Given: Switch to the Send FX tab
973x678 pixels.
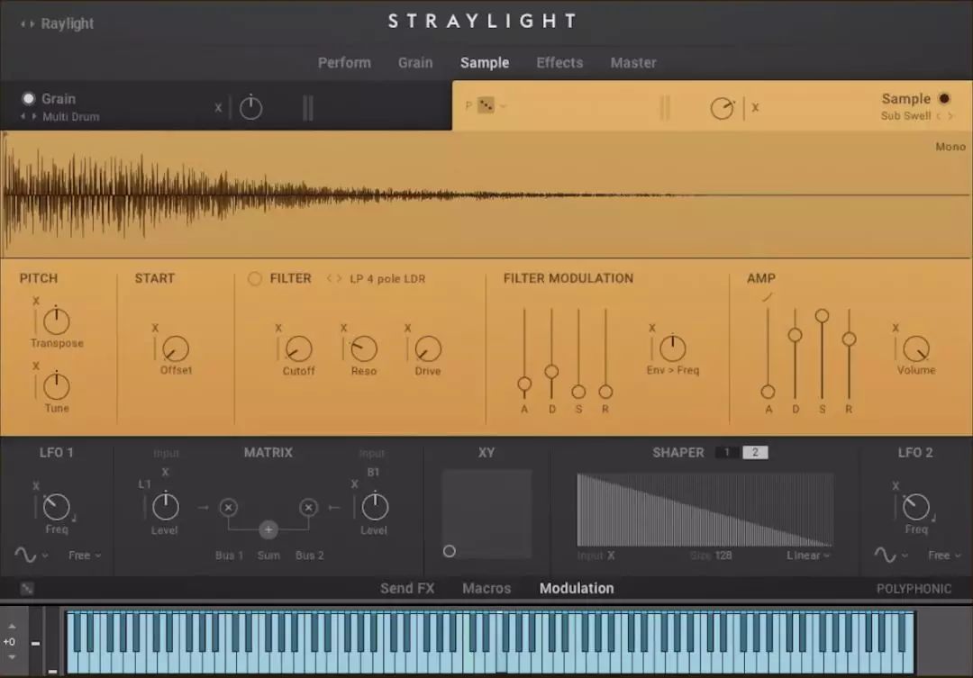Looking at the screenshot, I should 407,588.
